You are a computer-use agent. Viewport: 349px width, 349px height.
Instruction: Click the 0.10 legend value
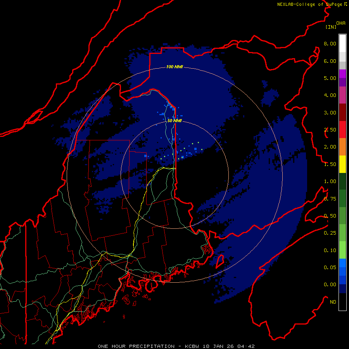pos(330,251)
